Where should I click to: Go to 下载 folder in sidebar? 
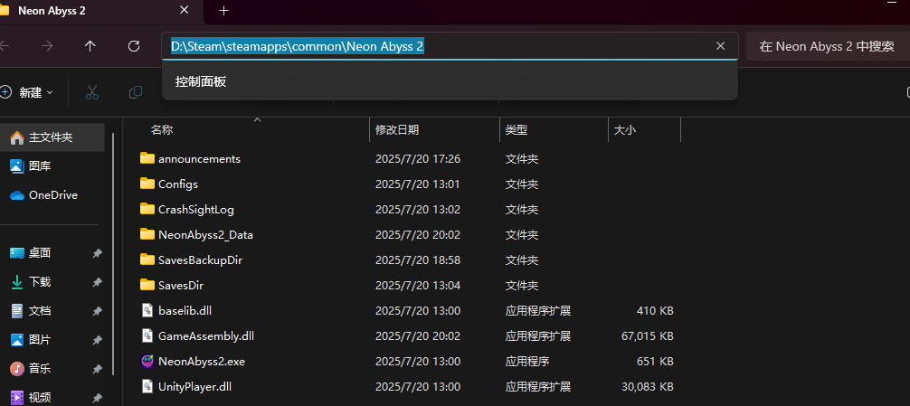pyautogui.click(x=40, y=281)
